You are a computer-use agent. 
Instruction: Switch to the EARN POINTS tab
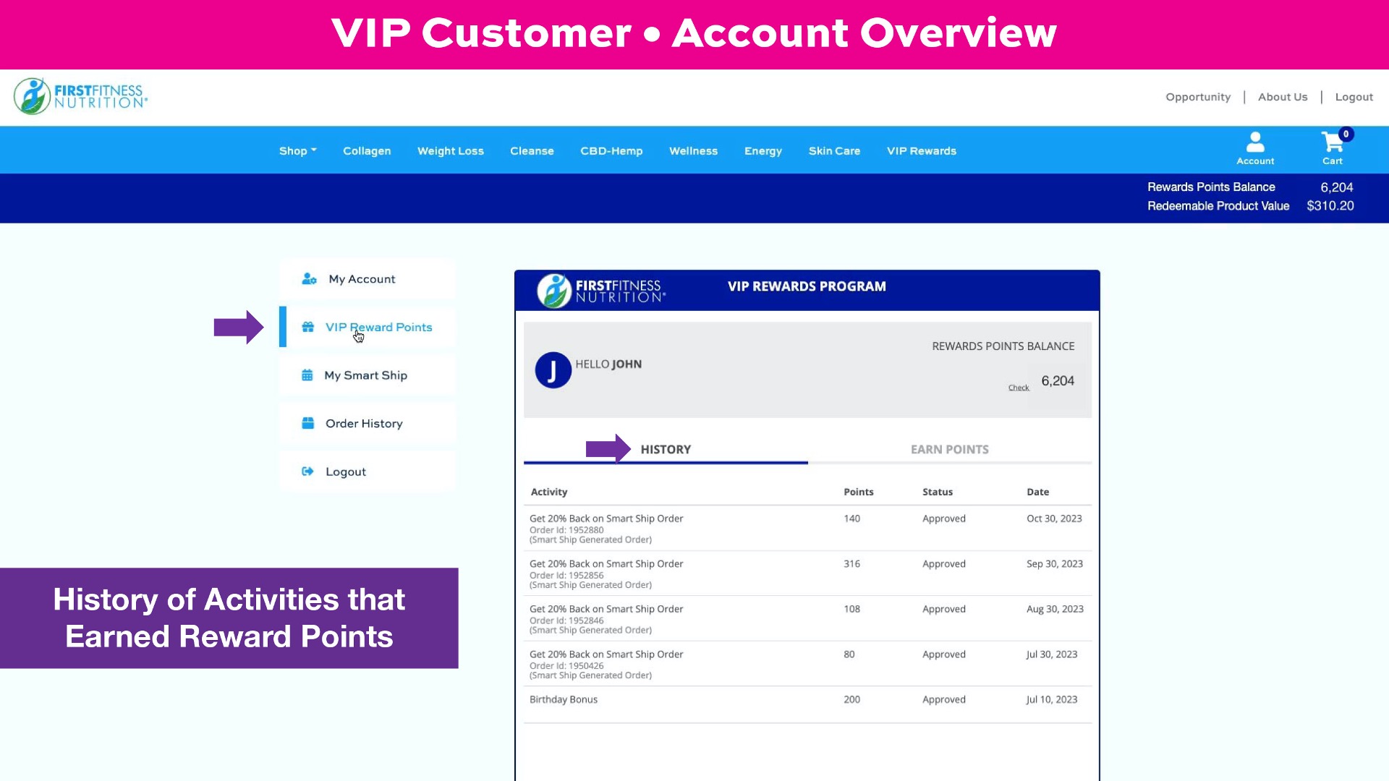pos(949,449)
